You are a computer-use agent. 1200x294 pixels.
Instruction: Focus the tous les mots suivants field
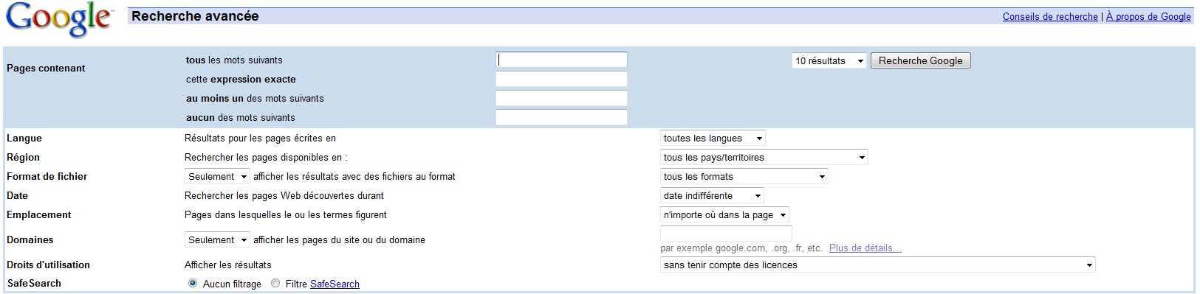561,60
